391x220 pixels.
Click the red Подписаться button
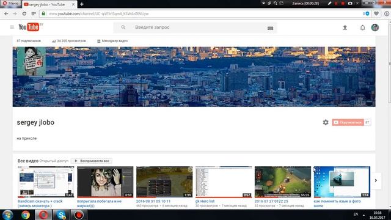pos(348,122)
